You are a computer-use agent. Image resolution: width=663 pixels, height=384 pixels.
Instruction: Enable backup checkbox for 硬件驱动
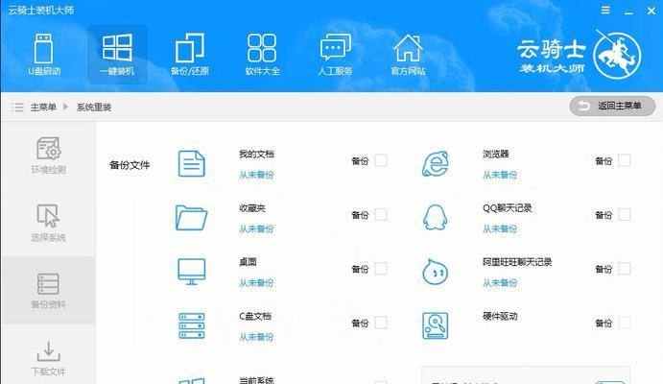point(624,323)
